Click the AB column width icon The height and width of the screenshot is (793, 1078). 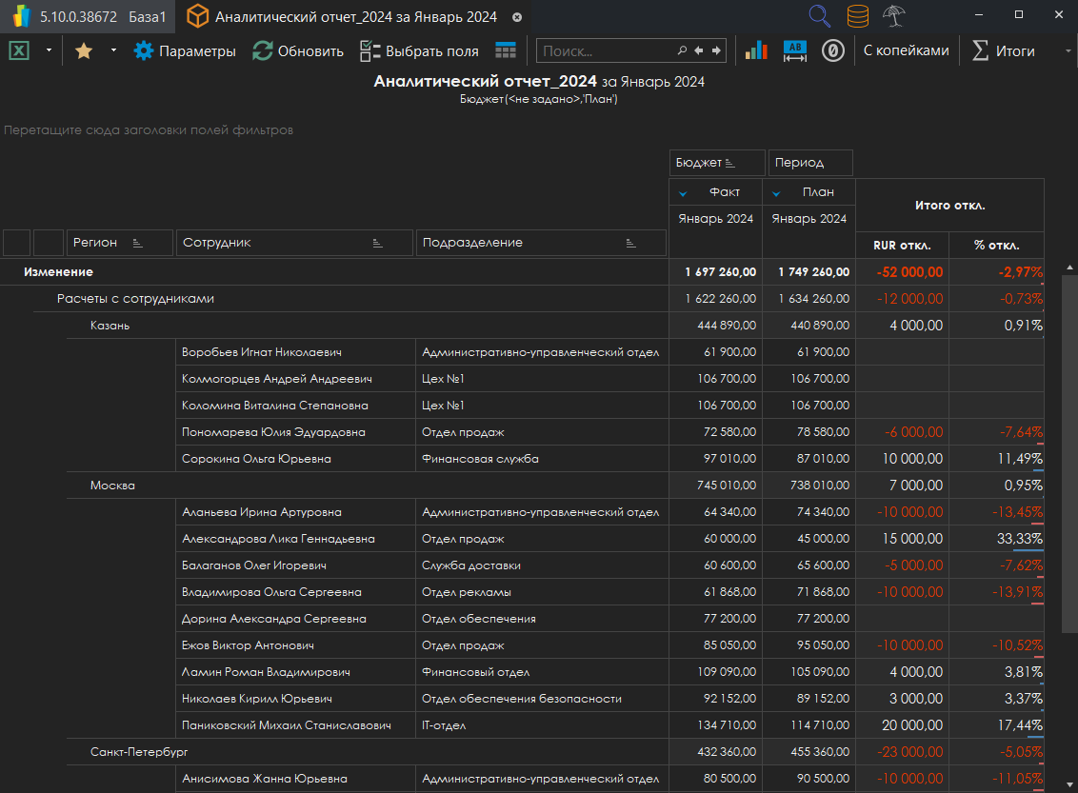[794, 50]
